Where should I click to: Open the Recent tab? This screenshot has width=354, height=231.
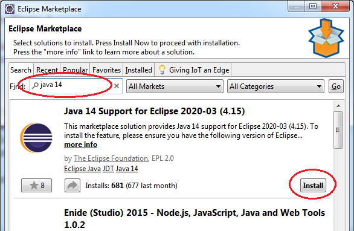coord(47,70)
